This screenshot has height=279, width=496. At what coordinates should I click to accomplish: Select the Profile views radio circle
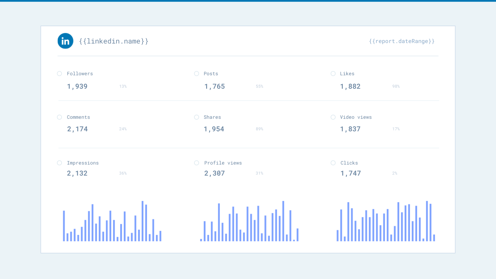(x=197, y=163)
